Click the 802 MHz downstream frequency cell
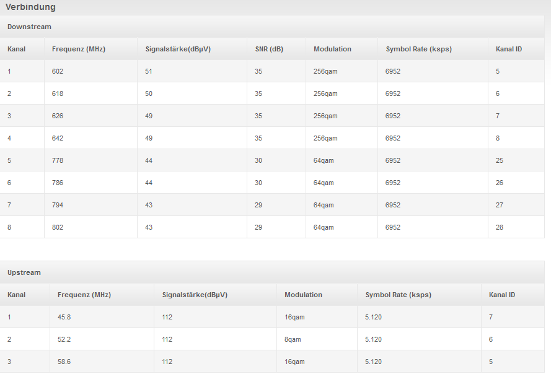The image size is (551, 377). pos(58,227)
